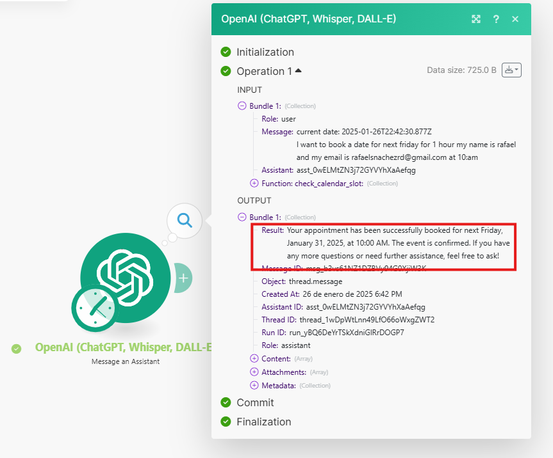Expand the Function: check_calendar_slot collection
This screenshot has width=553, height=458.
tap(254, 183)
